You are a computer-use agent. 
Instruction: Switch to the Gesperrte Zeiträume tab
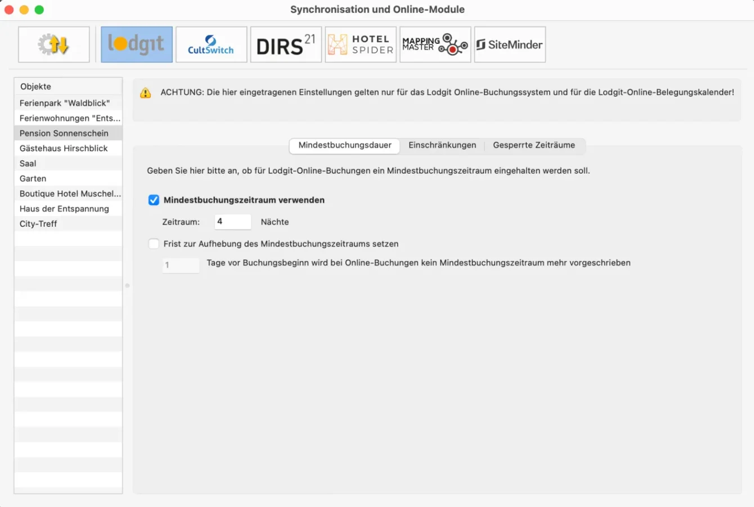tap(534, 145)
